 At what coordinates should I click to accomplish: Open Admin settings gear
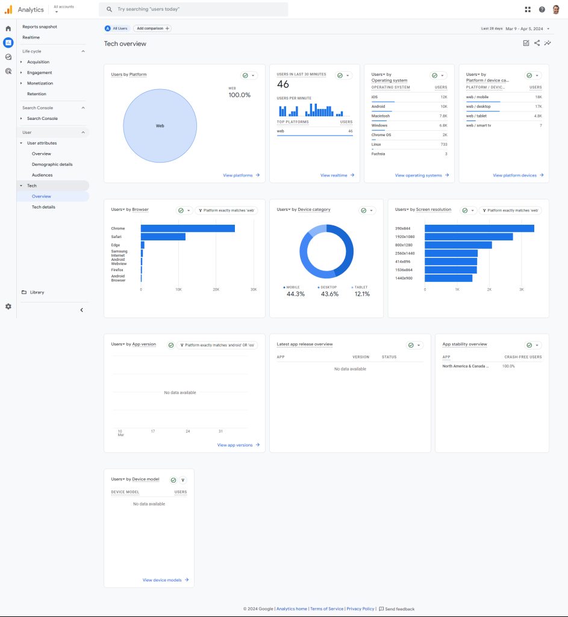click(x=8, y=307)
